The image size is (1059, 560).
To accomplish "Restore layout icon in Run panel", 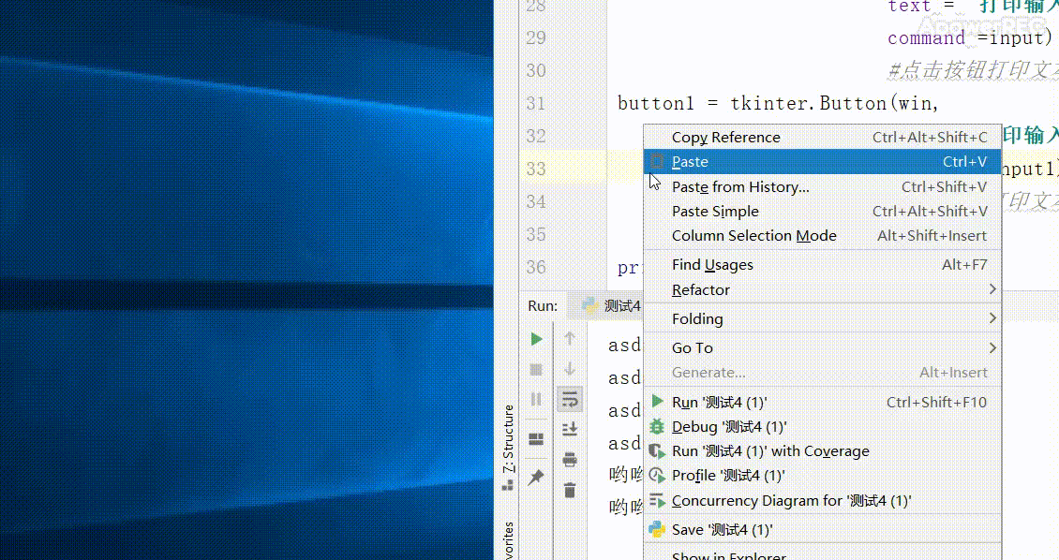I will (x=536, y=439).
